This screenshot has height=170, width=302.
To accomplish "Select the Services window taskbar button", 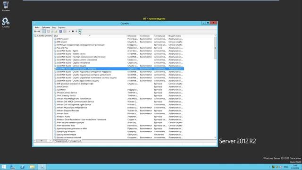I will [42, 167].
